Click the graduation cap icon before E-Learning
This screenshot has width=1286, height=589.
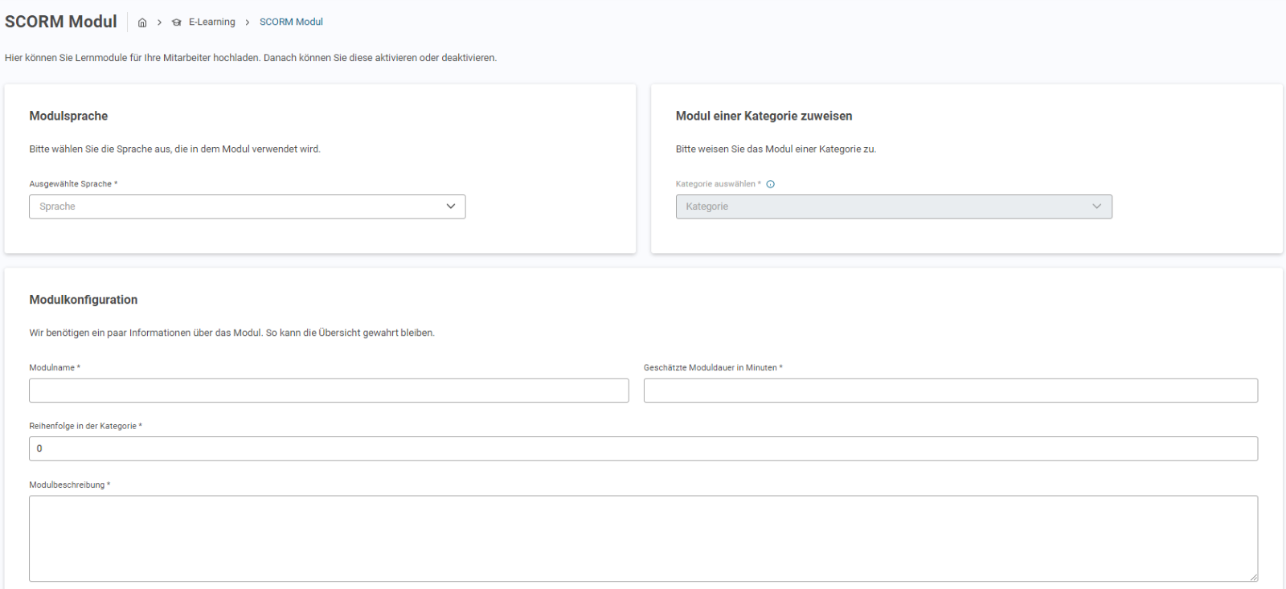coord(177,22)
